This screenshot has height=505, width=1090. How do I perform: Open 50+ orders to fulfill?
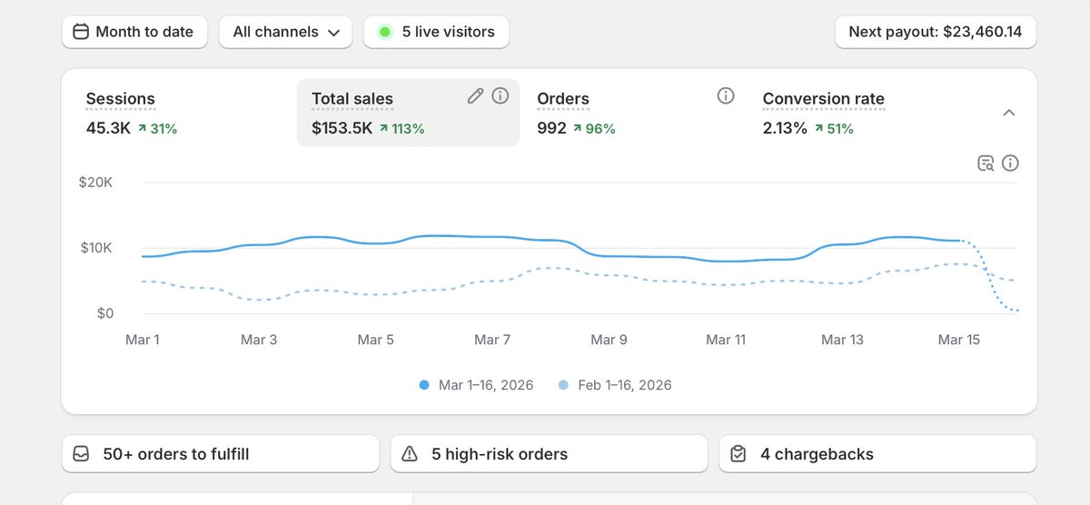tap(221, 453)
